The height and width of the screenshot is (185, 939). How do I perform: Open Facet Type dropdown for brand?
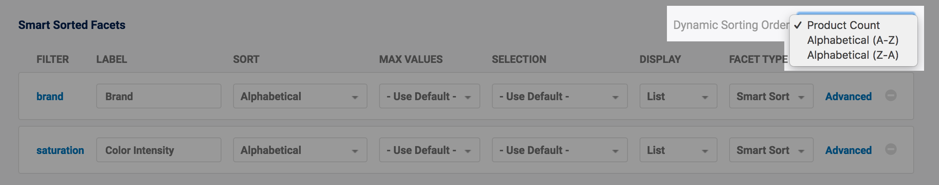(x=771, y=96)
